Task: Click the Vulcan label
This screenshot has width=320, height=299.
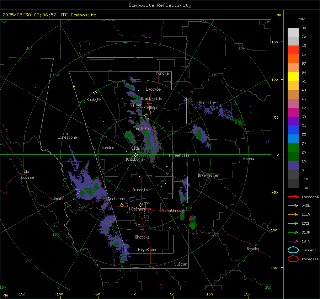Action: tap(181, 264)
